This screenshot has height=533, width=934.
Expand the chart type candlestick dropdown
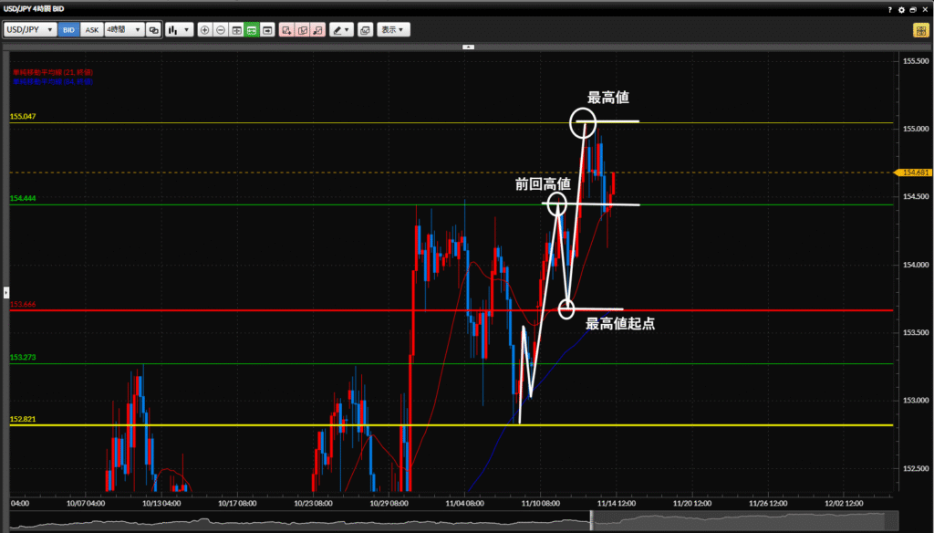coord(180,29)
